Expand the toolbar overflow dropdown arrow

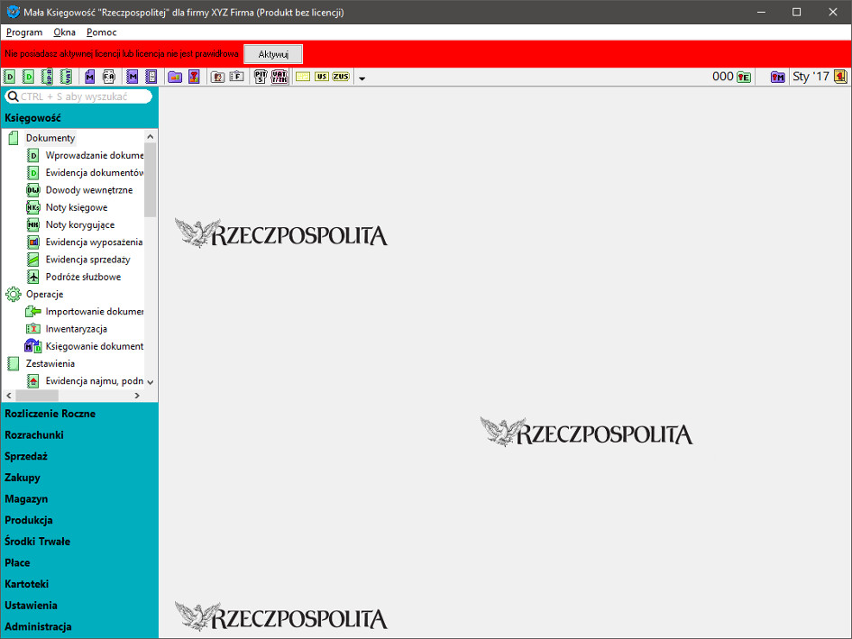(x=362, y=78)
